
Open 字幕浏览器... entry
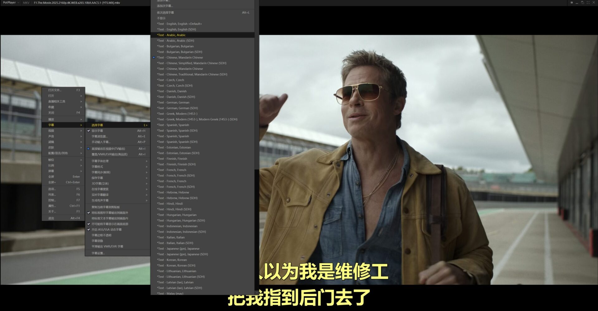[x=118, y=136]
